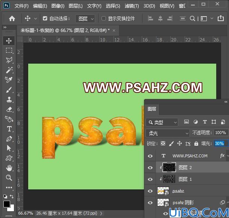Hide 图层 1 layer visibility
Screen dimensions: 229x218
click(150, 179)
